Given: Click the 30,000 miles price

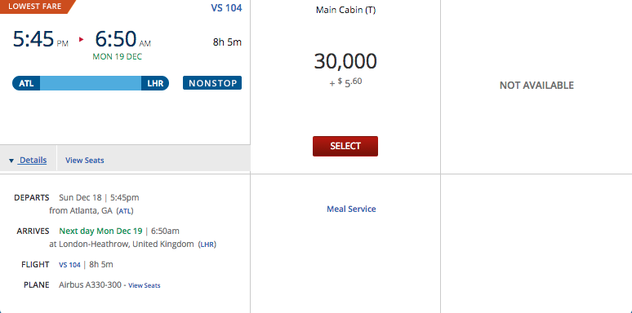Looking at the screenshot, I should pos(345,61).
